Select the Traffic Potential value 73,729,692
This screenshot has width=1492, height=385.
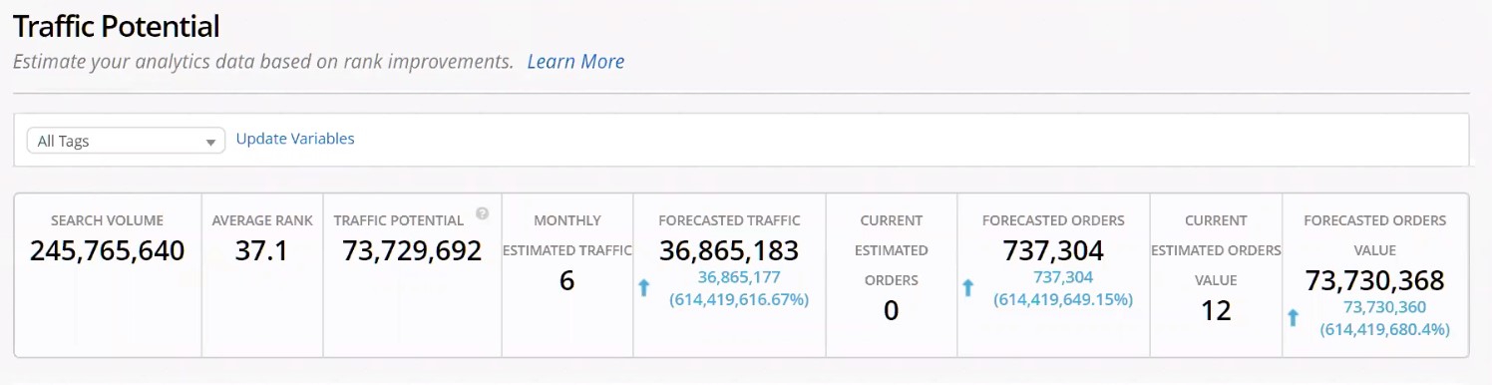(412, 251)
